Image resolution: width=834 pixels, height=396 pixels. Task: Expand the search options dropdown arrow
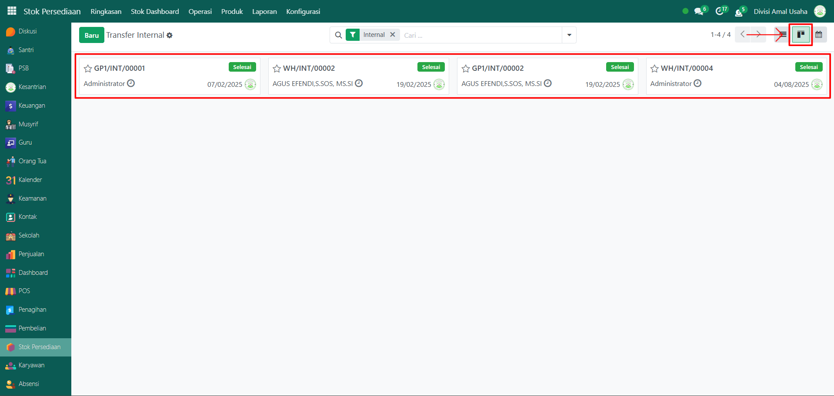pos(569,35)
